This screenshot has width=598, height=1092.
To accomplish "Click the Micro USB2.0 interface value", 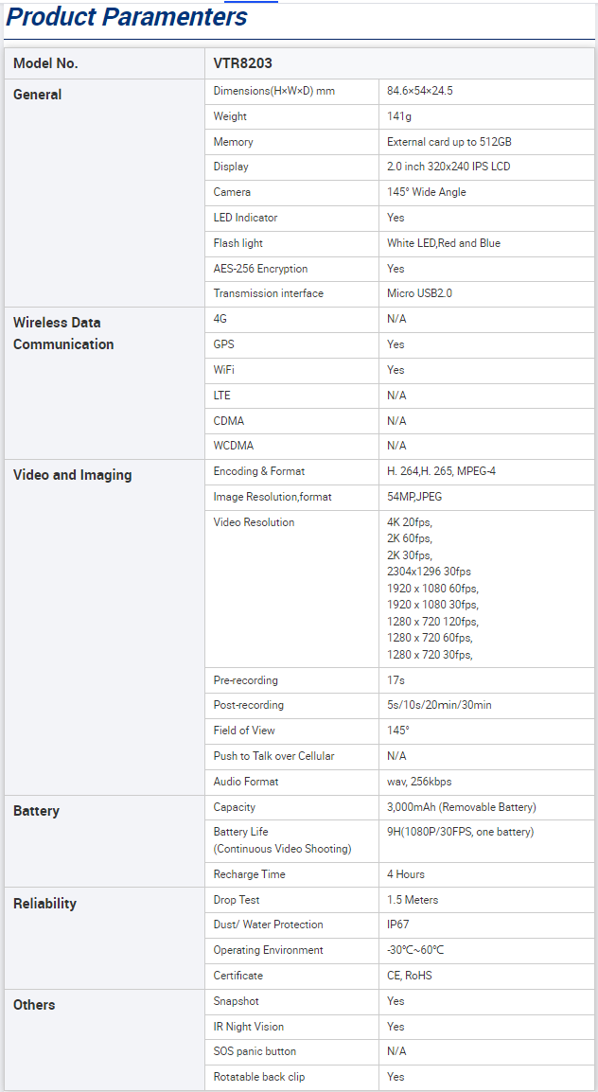I will point(420,293).
